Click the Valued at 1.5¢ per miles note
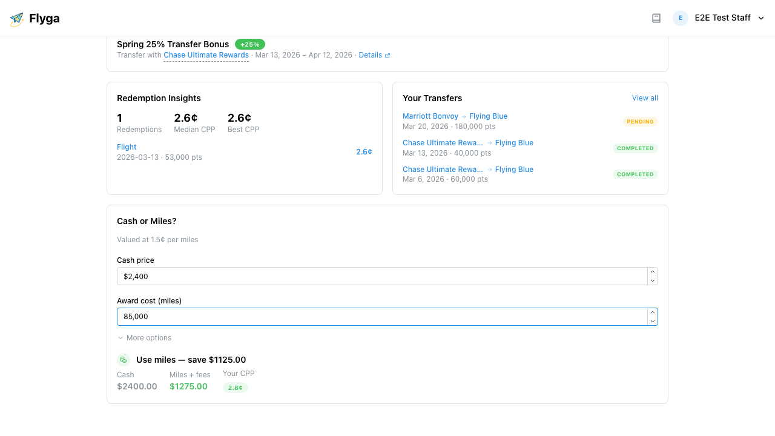 pyautogui.click(x=157, y=240)
